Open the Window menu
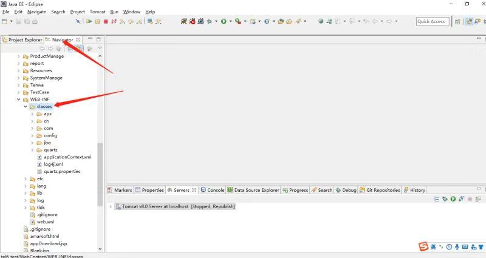Viewport: 486px width, 258px height. [x=132, y=12]
